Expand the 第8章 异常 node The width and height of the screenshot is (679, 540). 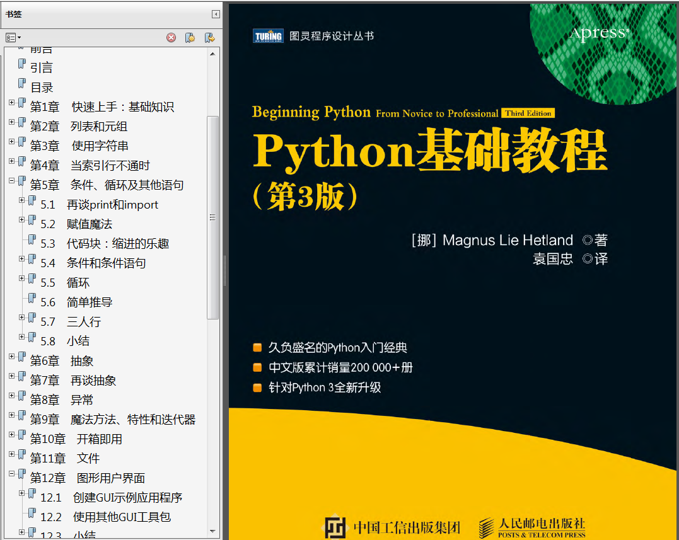[12, 395]
